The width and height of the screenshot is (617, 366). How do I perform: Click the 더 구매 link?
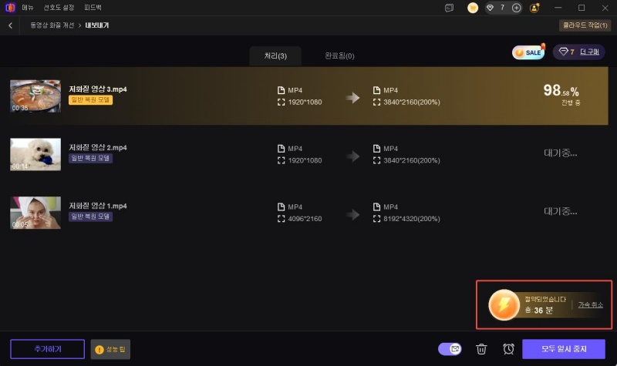[589, 52]
